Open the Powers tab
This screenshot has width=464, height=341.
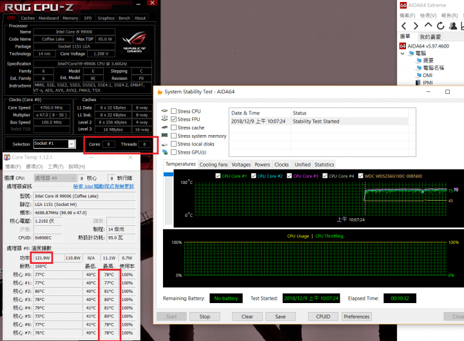click(262, 165)
